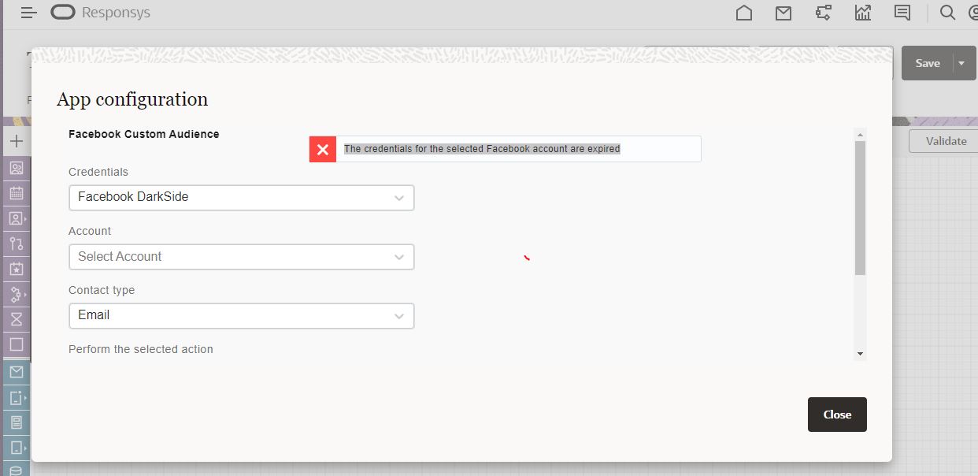Select the SMS device palette icon
This screenshot has width=978, height=476.
[x=17, y=398]
